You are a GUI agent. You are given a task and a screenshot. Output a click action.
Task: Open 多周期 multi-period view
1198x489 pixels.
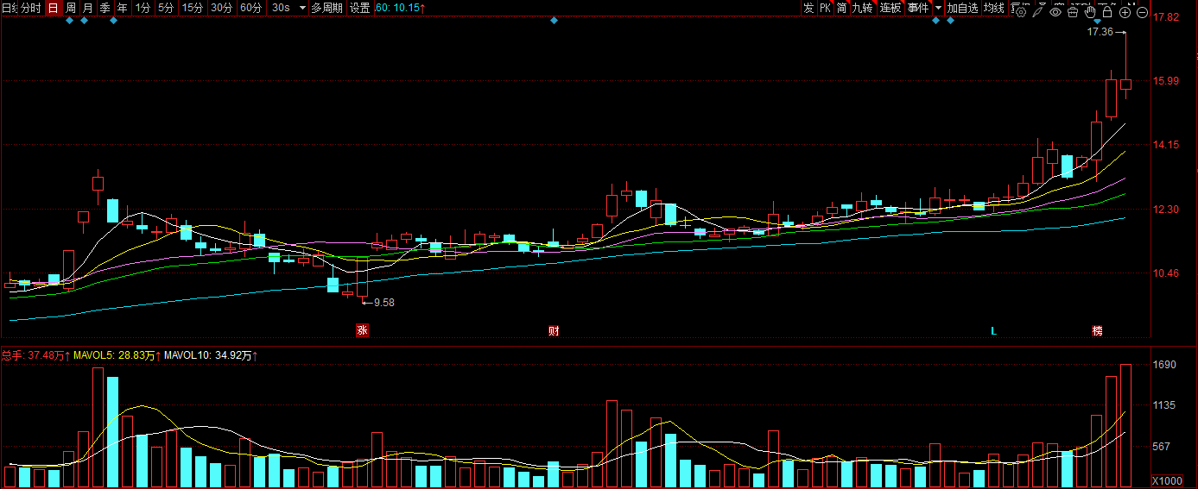point(326,8)
